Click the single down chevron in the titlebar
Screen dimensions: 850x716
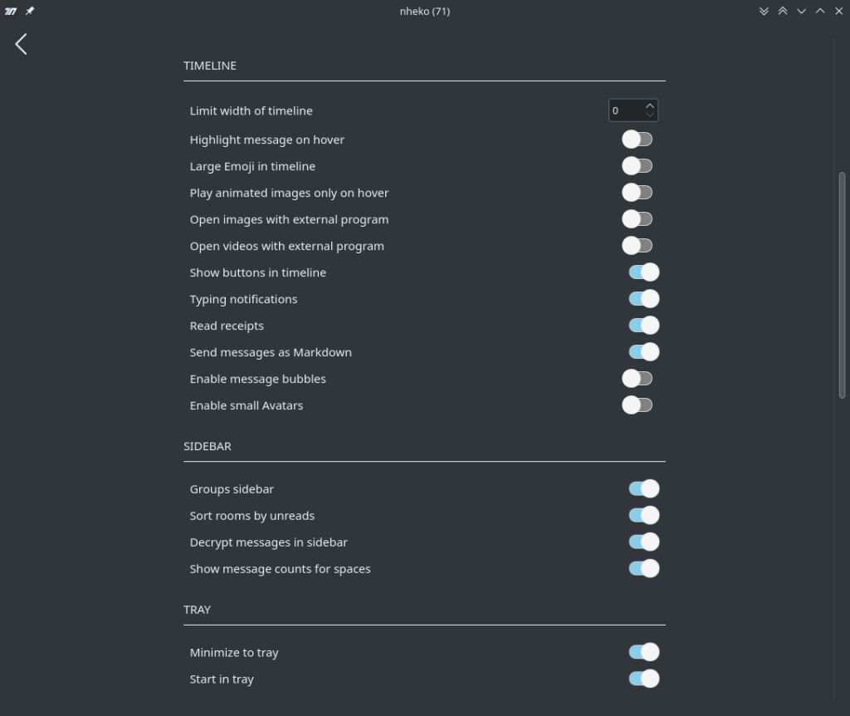801,11
